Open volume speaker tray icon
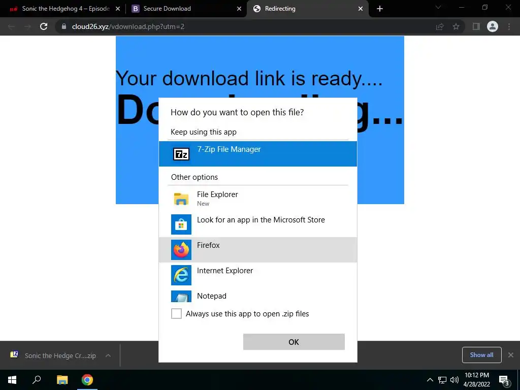This screenshot has height=390, width=520. coord(454,380)
